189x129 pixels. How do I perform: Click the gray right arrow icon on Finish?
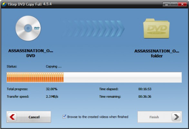tap(176, 117)
